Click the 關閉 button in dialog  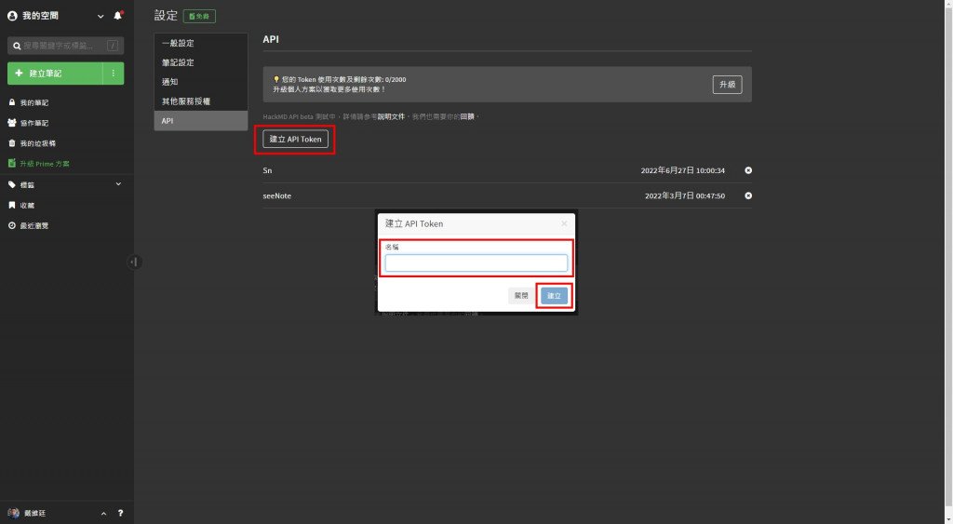(x=521, y=296)
